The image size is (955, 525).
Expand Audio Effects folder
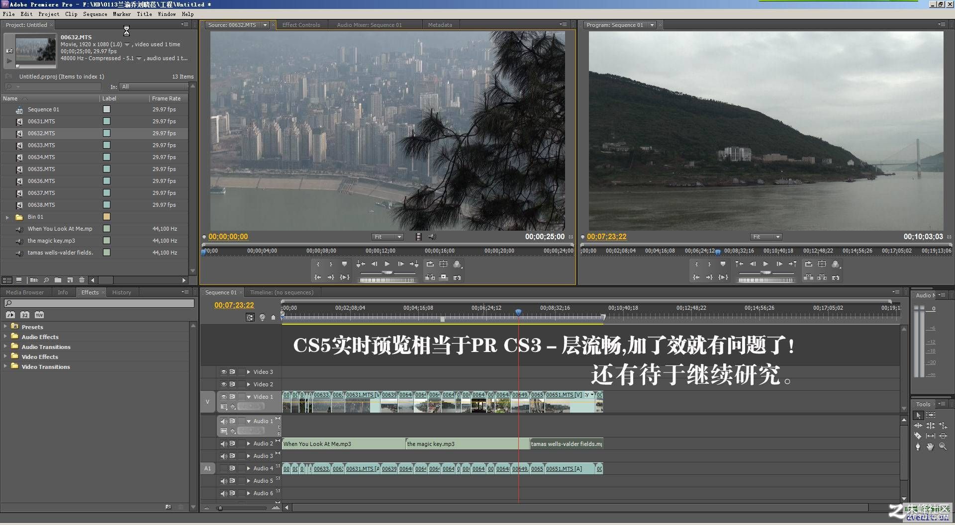[5, 337]
